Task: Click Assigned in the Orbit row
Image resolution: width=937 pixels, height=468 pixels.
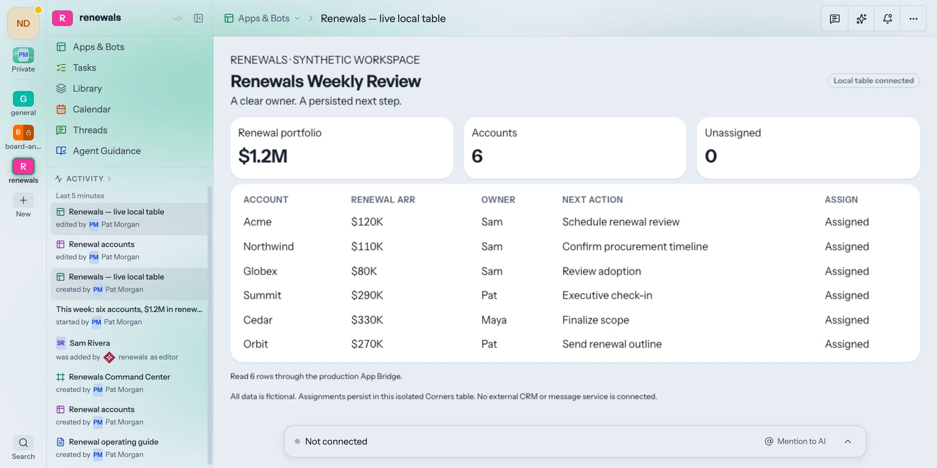Action: [x=847, y=345]
